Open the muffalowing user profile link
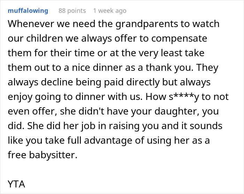Image resolution: width=244 pixels, height=194 pixels. [28, 11]
